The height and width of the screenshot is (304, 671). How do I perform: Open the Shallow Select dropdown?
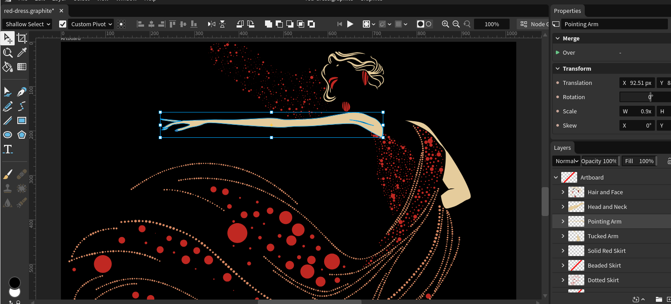[27, 24]
